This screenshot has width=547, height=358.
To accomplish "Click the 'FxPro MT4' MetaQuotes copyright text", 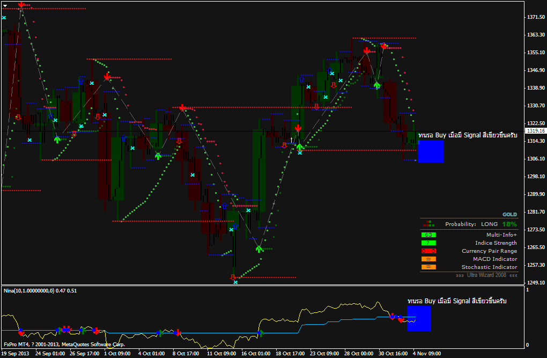I will [x=64, y=345].
